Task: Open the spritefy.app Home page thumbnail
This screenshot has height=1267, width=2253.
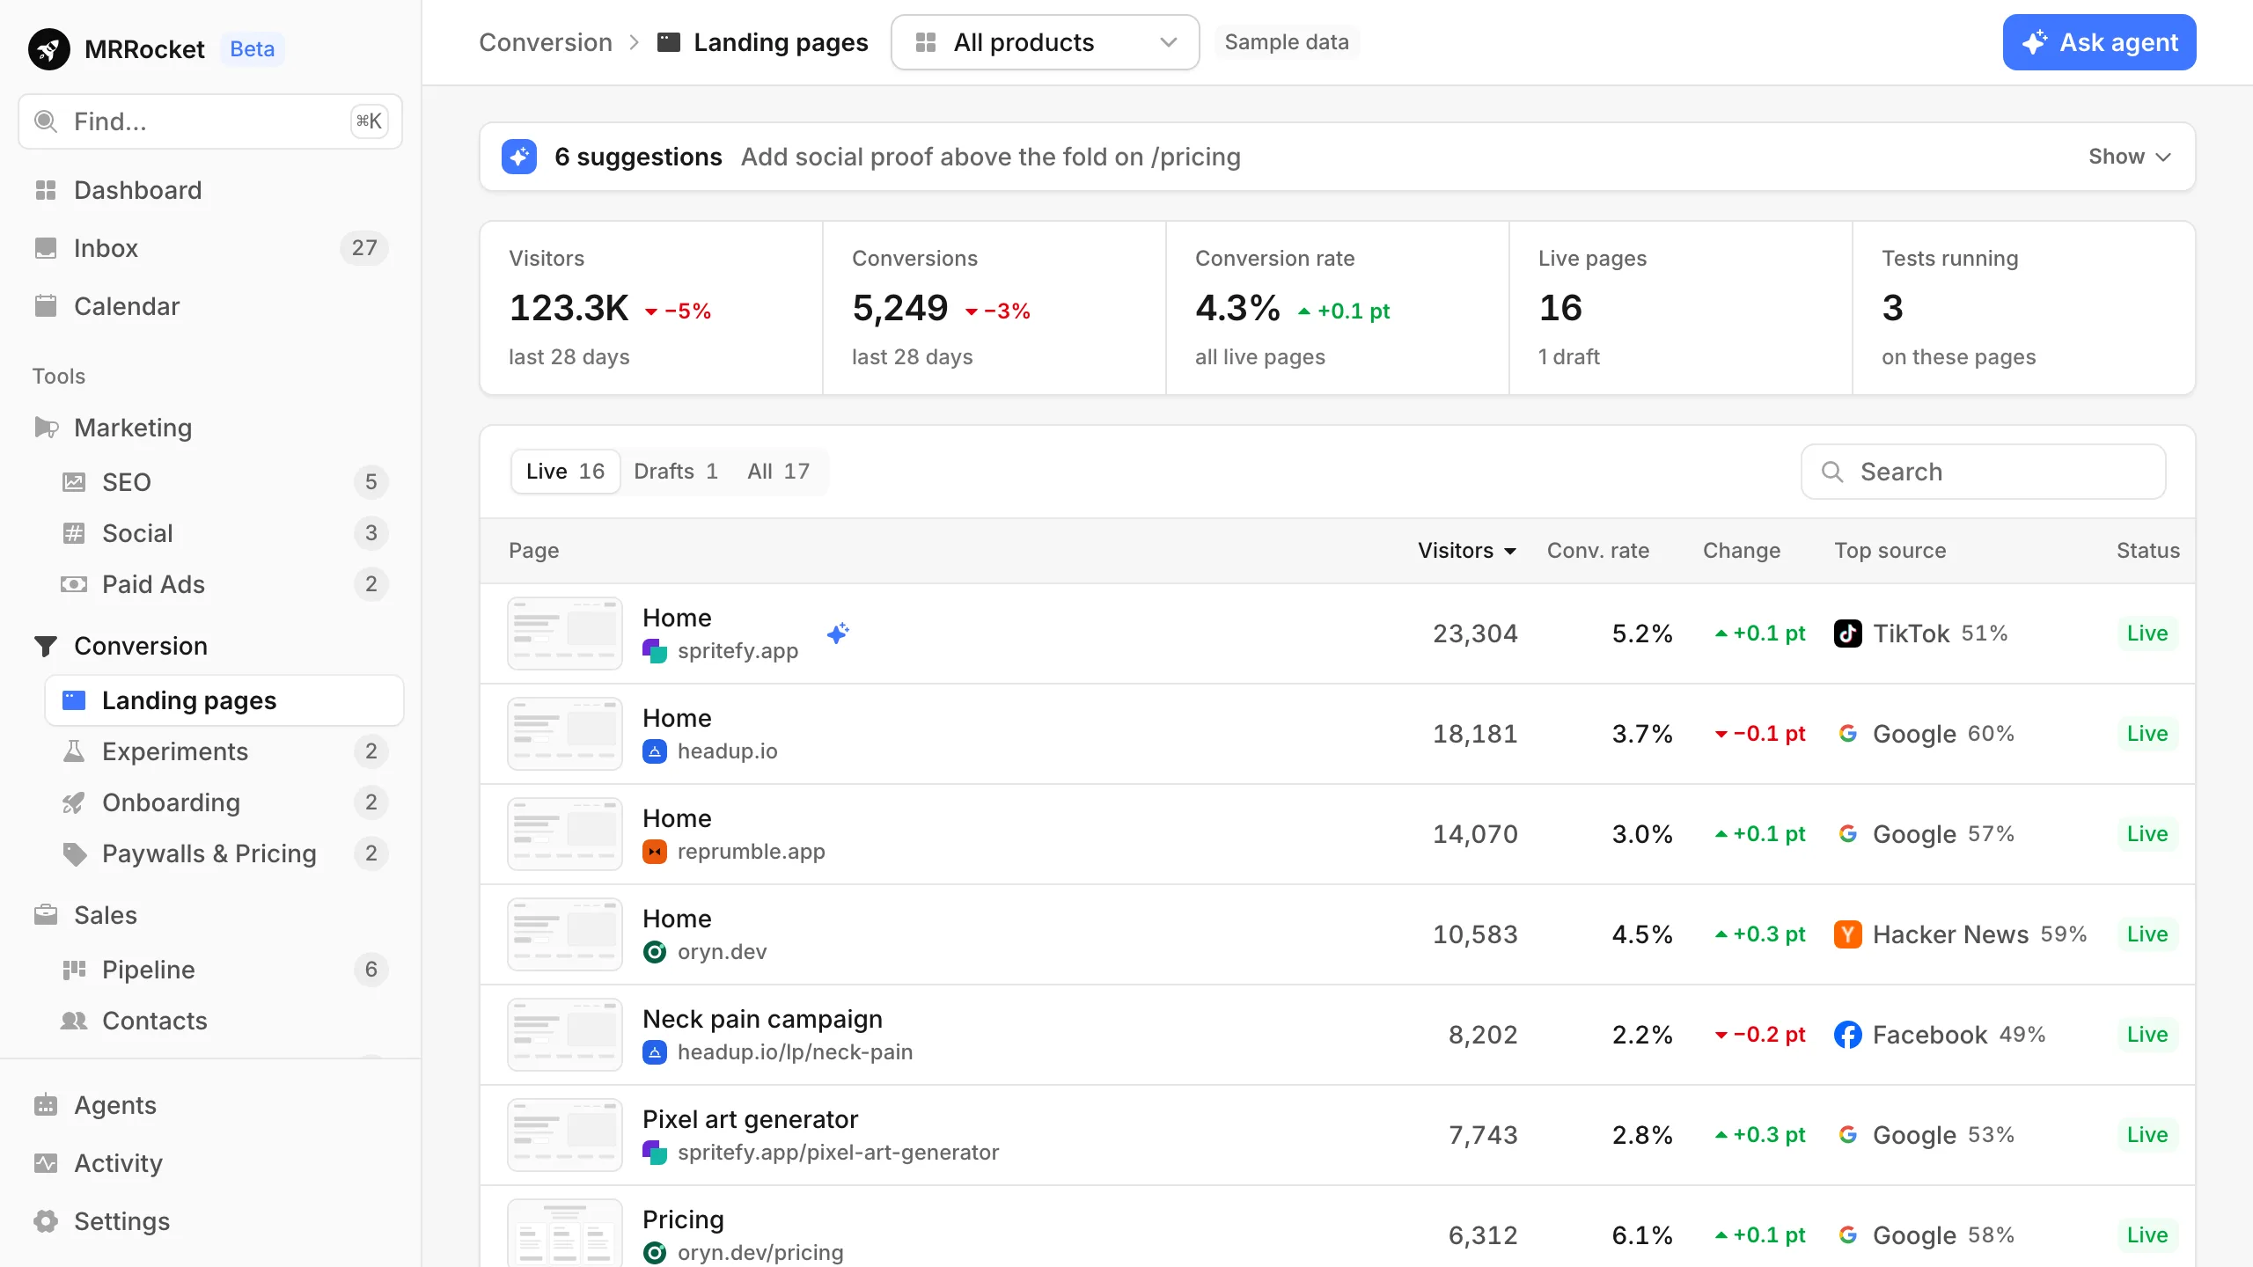Action: coord(565,633)
